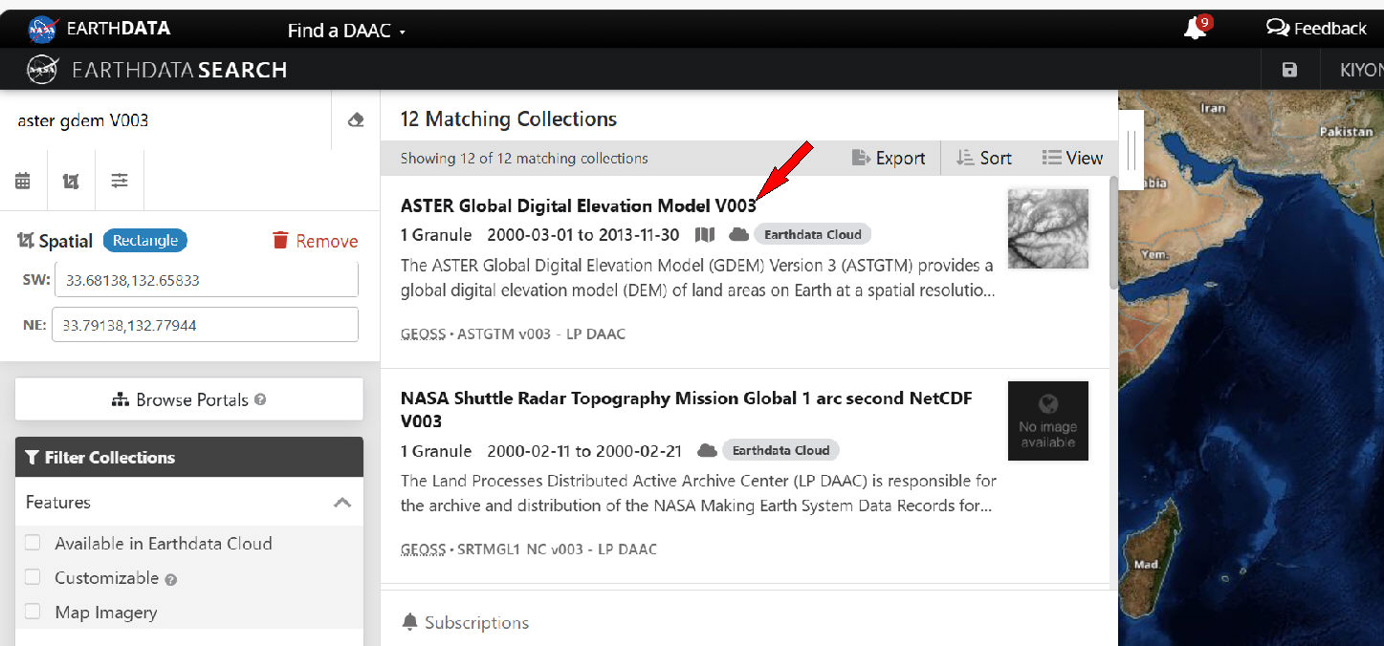
Task: Open the Export menu
Action: point(889,159)
